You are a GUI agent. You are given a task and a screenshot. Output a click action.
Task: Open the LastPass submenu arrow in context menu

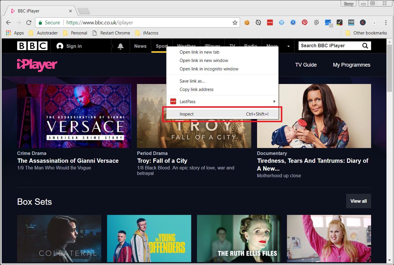tap(274, 101)
